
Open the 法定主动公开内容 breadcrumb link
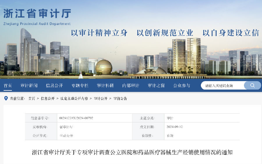click(74, 99)
